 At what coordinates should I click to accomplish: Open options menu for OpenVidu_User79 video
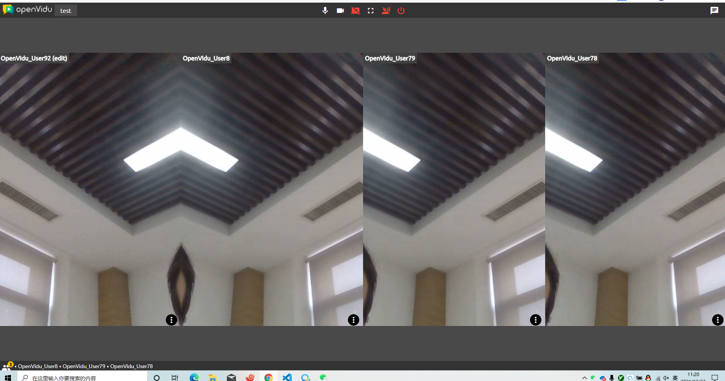[535, 320]
